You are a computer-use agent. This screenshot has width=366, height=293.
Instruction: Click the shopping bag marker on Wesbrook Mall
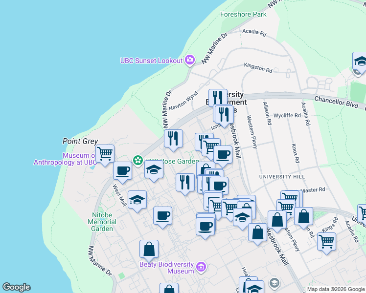(257, 233)
